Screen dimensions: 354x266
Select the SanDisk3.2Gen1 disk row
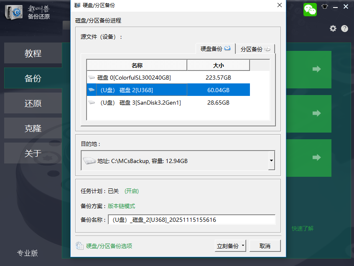tap(167, 103)
